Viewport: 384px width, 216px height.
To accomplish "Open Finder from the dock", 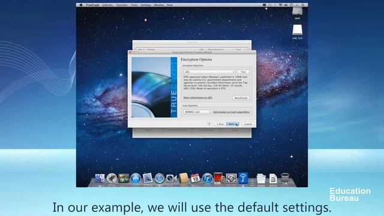I will point(100,178).
